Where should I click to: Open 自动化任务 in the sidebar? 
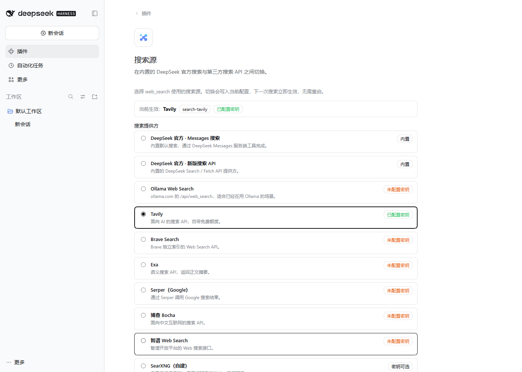52,65
